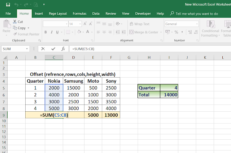Click the Decrease Indent icon

click(118, 32)
